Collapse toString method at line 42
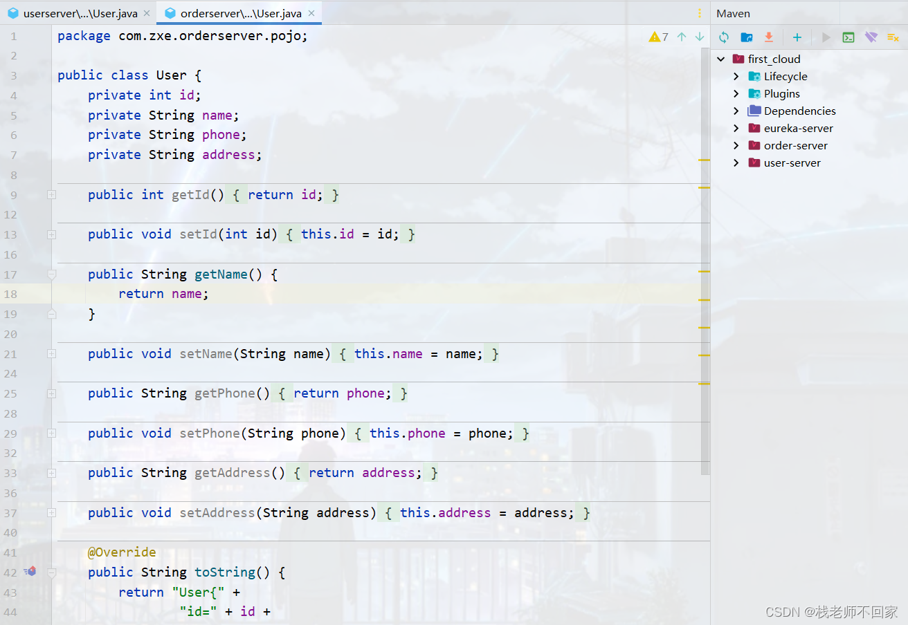This screenshot has height=625, width=908. click(51, 572)
